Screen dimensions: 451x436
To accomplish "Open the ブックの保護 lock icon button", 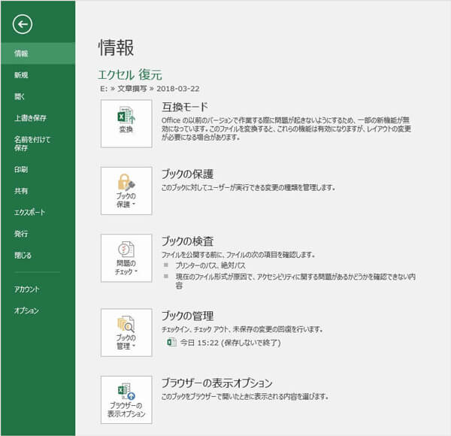I will click(x=126, y=191).
